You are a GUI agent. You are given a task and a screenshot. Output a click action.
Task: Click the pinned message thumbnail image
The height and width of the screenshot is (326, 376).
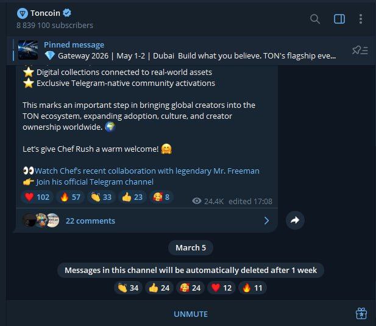(28, 50)
